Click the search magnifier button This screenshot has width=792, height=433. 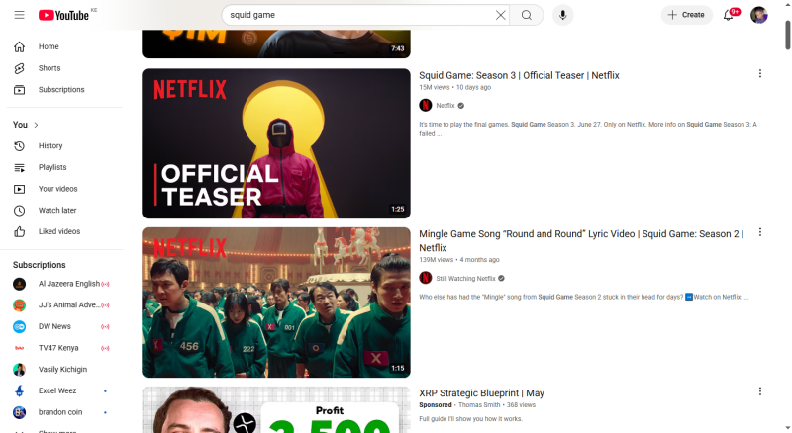click(527, 15)
